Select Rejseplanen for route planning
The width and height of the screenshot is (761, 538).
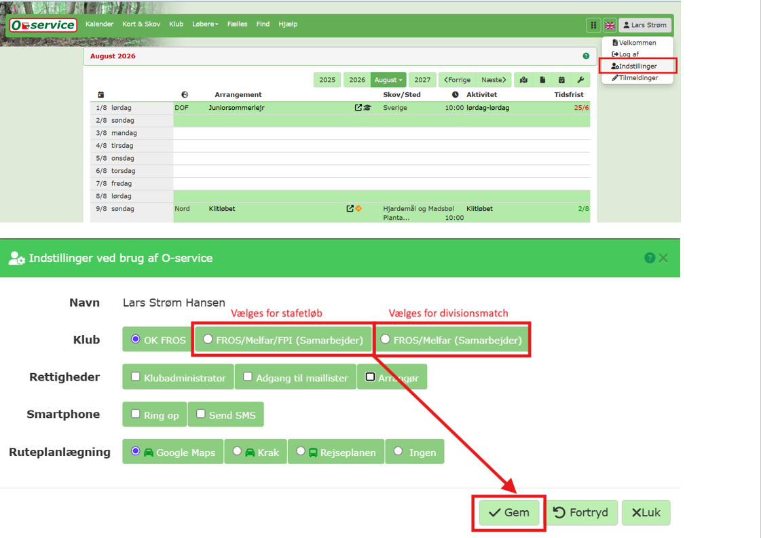[301, 451]
